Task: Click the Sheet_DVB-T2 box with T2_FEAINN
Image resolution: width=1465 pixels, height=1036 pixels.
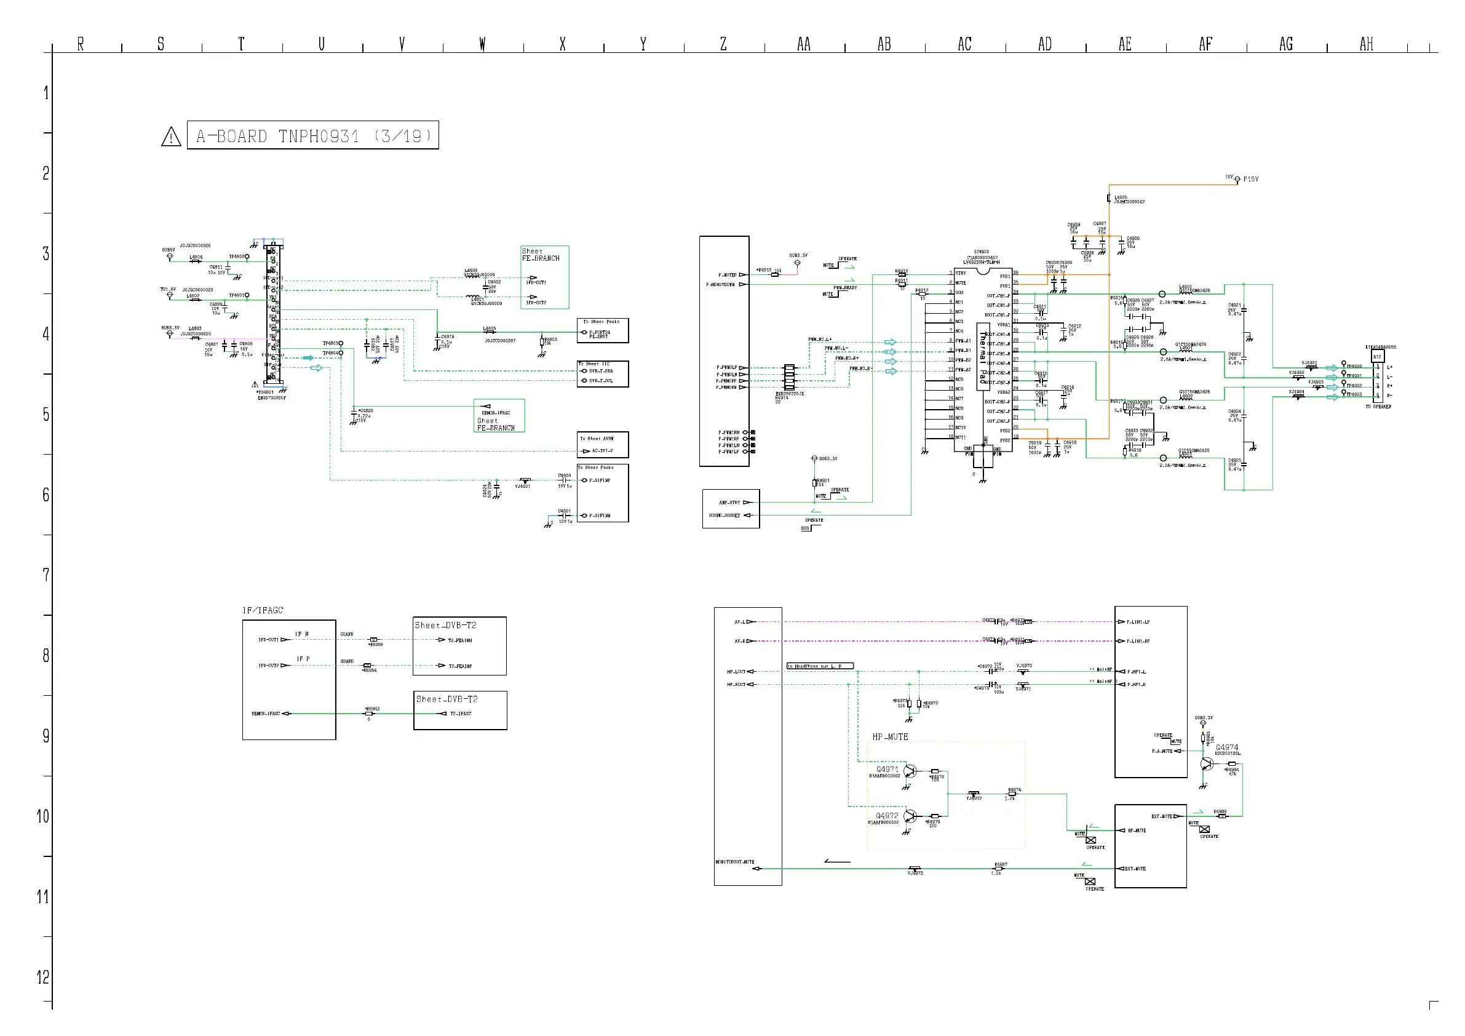Action: tap(459, 645)
